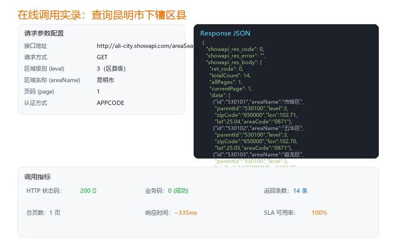Select the 100% availability value
Screen dimensions: 396x246
[x=319, y=213]
